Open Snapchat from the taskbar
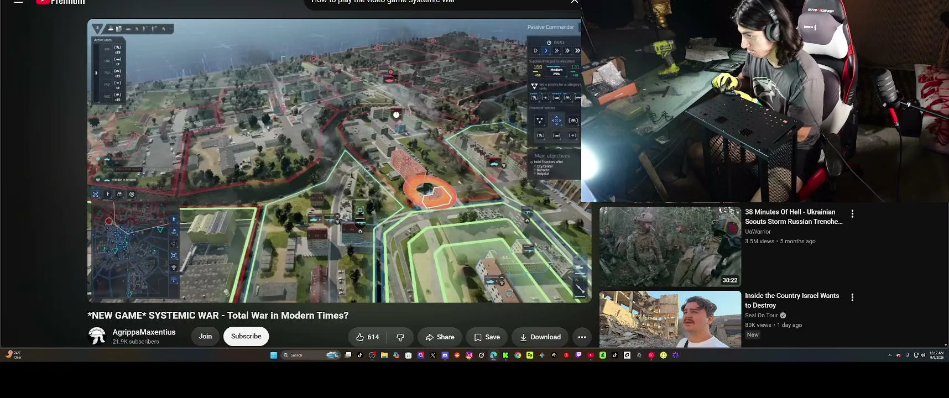Image resolution: width=949 pixels, height=398 pixels. pos(663,355)
